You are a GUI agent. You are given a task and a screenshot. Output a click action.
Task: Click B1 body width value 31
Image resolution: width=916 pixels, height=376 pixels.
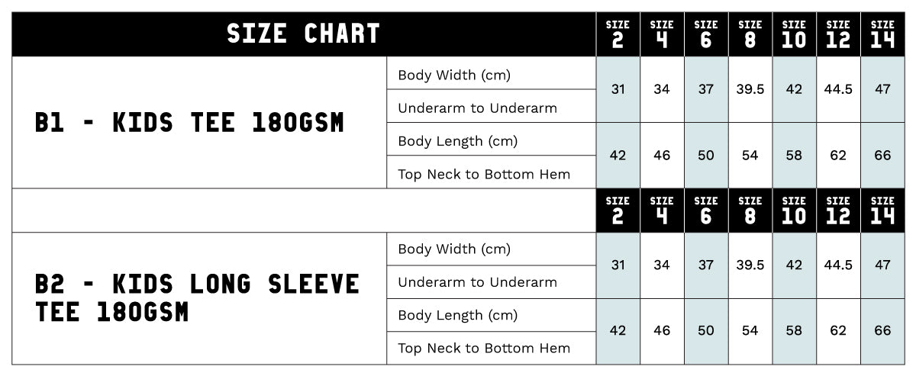point(618,89)
